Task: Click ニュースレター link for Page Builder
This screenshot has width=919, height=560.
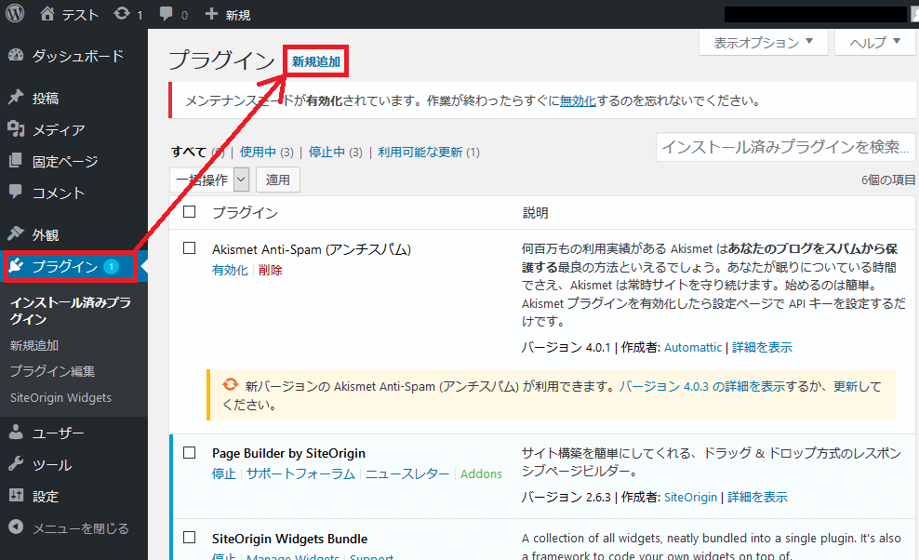Action: [x=407, y=473]
